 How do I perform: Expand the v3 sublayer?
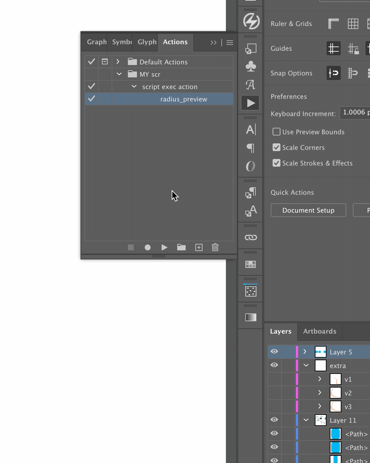(320, 406)
